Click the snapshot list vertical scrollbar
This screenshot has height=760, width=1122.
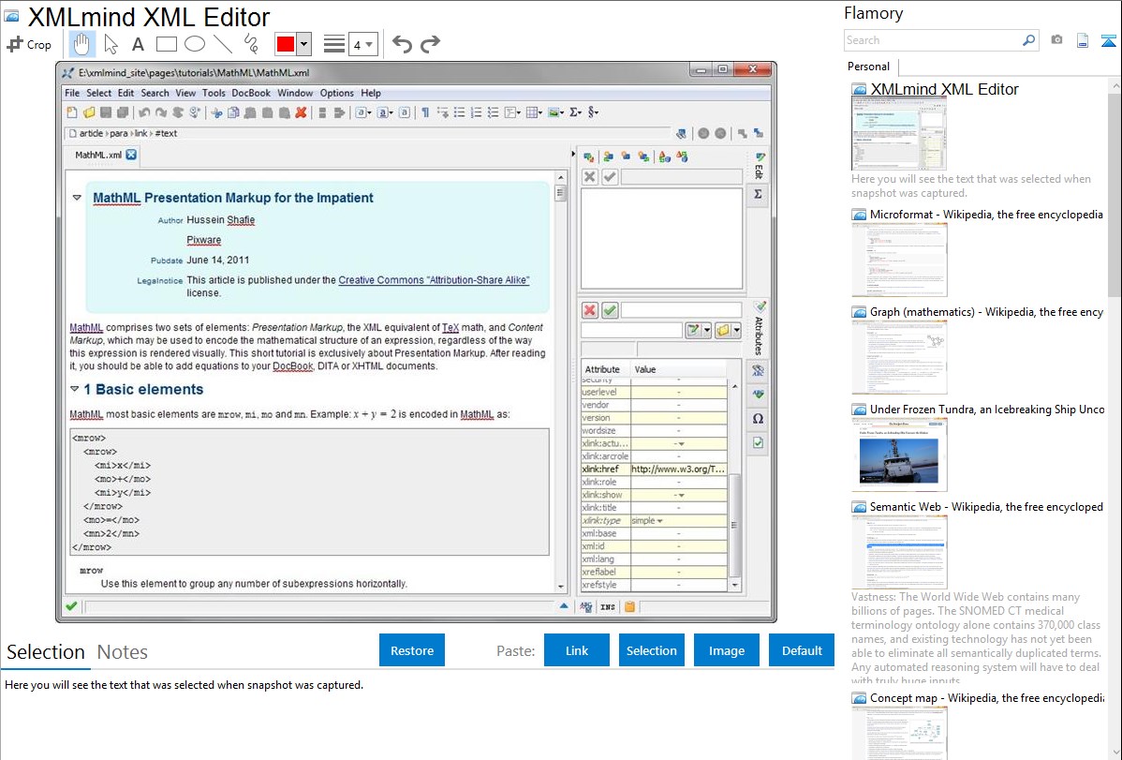(x=1115, y=193)
